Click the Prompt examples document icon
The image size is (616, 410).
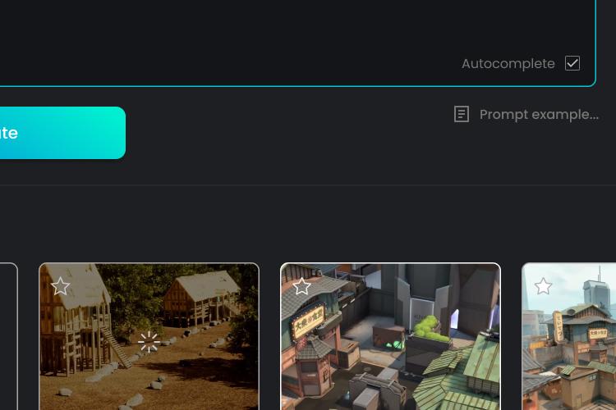(x=462, y=114)
